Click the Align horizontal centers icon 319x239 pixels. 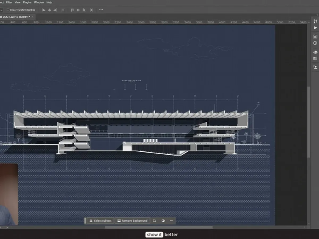[x=49, y=10]
